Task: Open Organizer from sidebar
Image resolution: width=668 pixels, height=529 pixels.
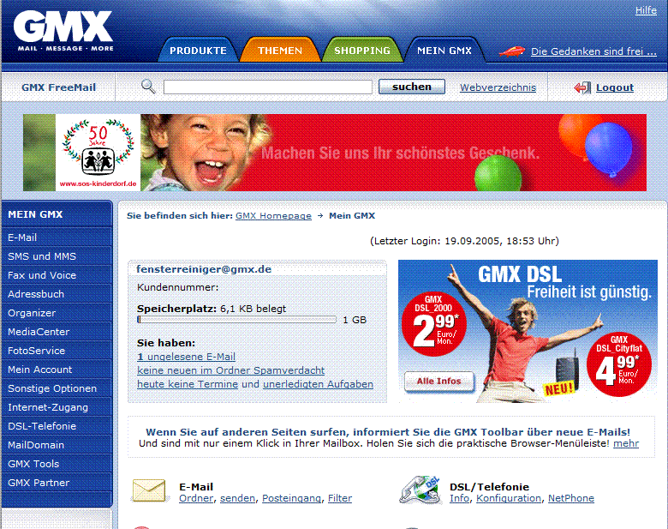Action: pos(57,313)
